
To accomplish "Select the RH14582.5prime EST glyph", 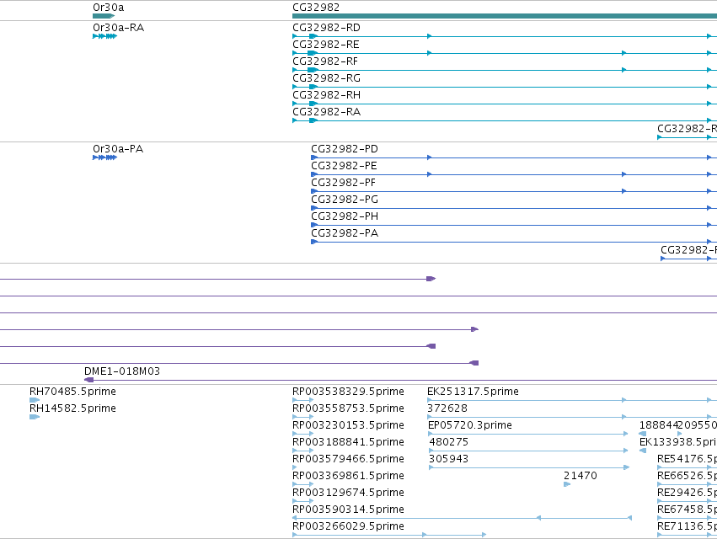I will tap(35, 417).
